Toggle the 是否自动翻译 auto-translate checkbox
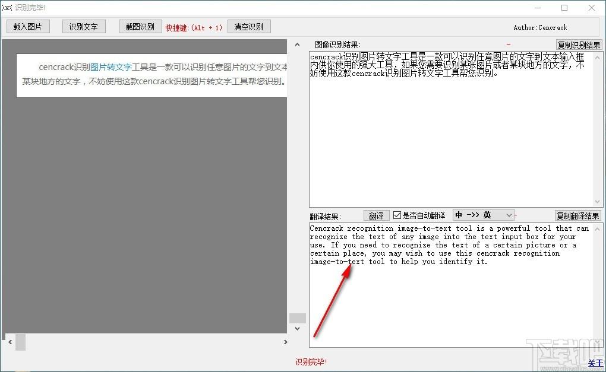Screen dimensions: 606x372 tap(397, 215)
